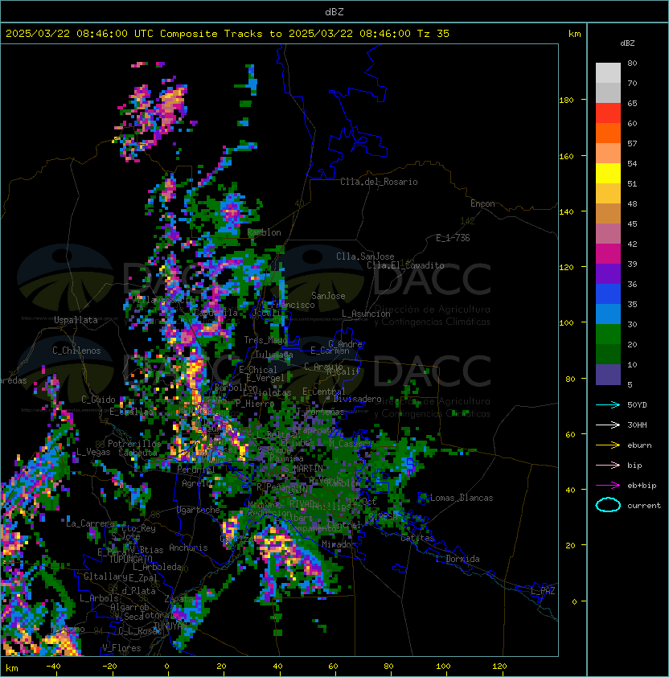Click the magenta eb+bip arrow in the legend
Viewport: 669px width, 677px height.
pyautogui.click(x=608, y=486)
